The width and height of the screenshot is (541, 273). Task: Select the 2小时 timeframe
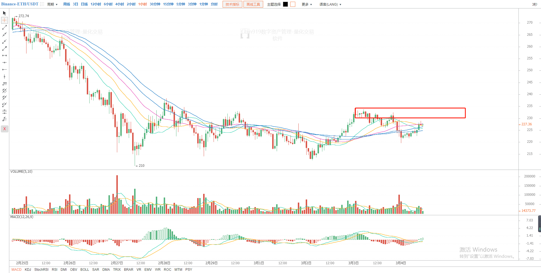pos(131,4)
